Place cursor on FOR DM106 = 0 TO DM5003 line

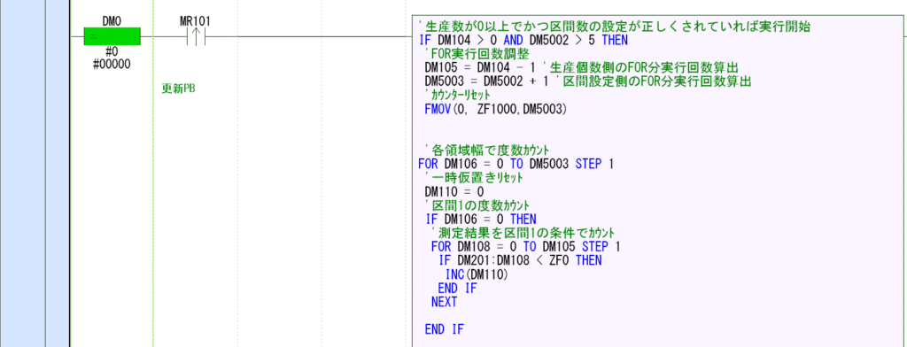(x=516, y=165)
